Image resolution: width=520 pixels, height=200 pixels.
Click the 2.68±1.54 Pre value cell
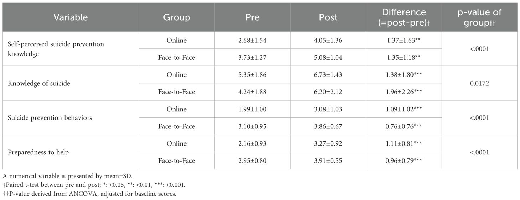point(253,40)
